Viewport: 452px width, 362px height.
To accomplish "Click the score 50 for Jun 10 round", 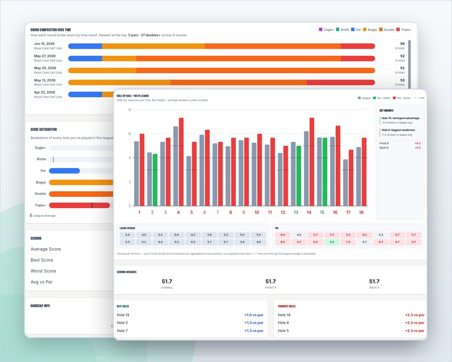I will 402,44.
